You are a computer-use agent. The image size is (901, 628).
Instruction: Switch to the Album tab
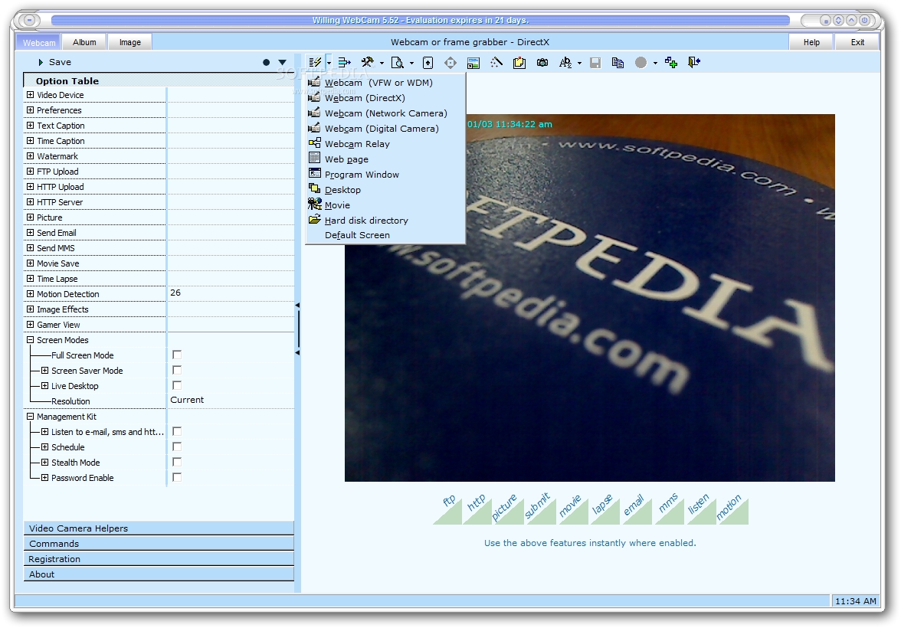pos(84,42)
